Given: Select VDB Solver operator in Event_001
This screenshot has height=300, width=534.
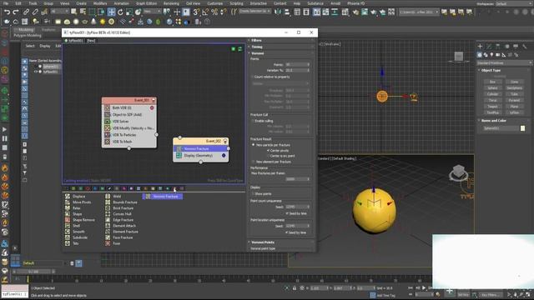Looking at the screenshot, I should click(129, 122).
